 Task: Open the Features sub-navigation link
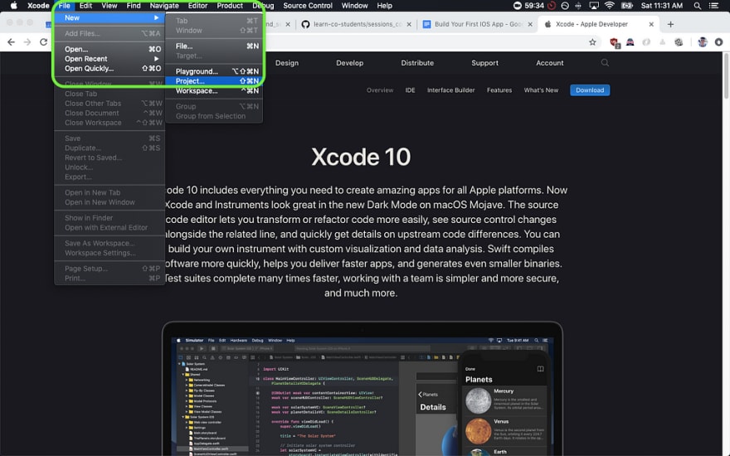tap(499, 90)
